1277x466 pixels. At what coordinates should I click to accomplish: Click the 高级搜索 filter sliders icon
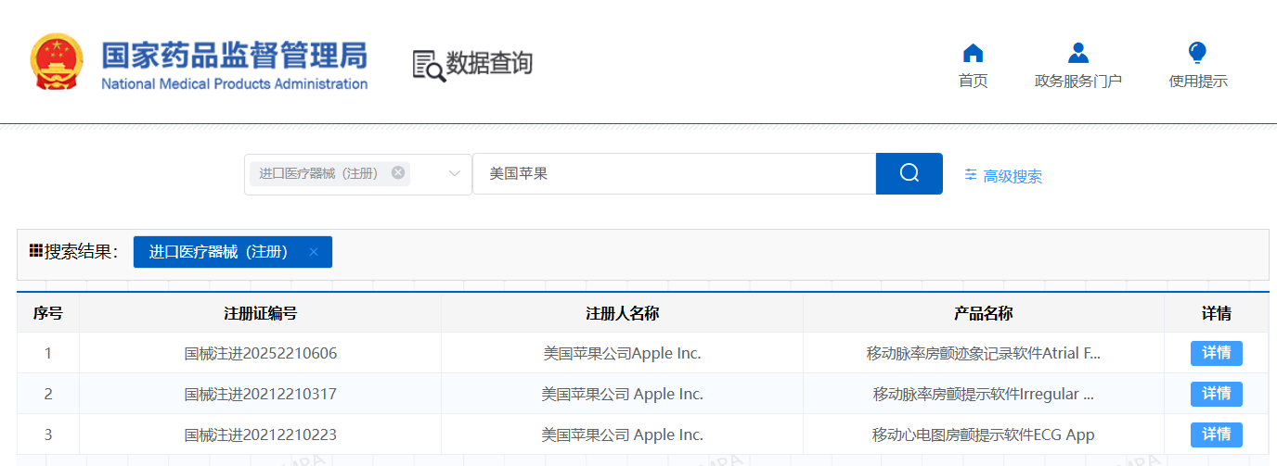point(971,174)
